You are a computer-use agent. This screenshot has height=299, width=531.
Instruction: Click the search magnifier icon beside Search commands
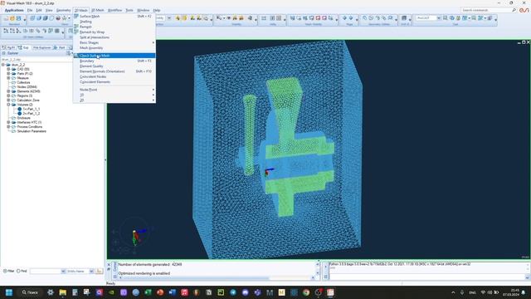(514, 11)
